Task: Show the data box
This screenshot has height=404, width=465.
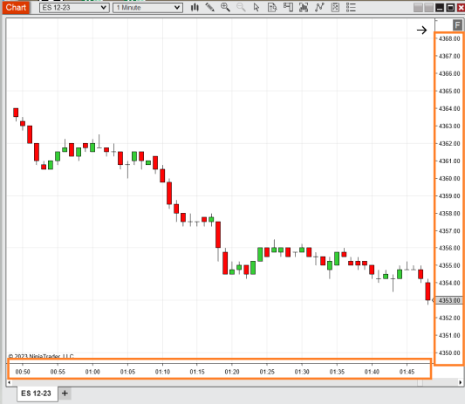Action: pyautogui.click(x=272, y=7)
